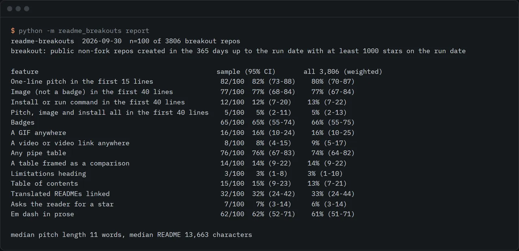Click the '16/100' sample count
Image resolution: width=519 pixels, height=251 pixels.
232,133
